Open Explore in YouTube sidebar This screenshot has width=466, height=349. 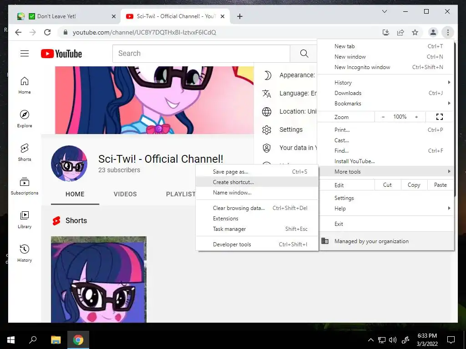[x=25, y=119]
